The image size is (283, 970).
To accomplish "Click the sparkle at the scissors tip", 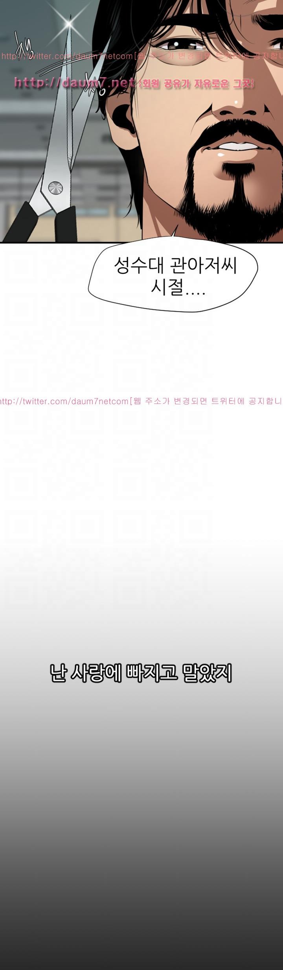I will 70,24.
